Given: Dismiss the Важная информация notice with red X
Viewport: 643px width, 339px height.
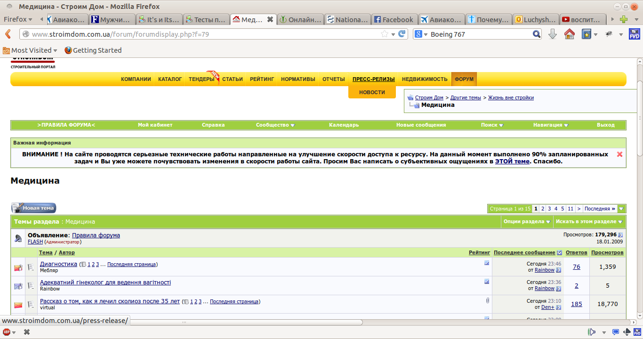Looking at the screenshot, I should point(619,154).
